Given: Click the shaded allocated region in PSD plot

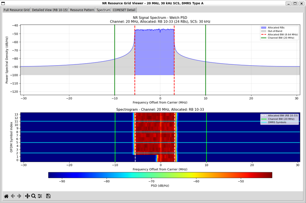Looking at the screenshot, I should point(154,52).
